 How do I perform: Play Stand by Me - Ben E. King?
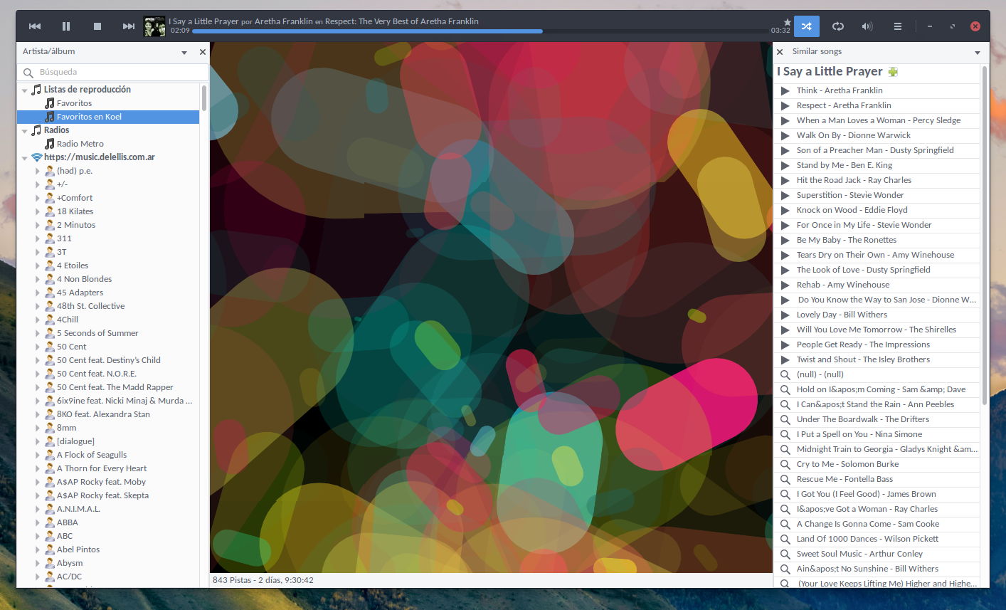[785, 165]
